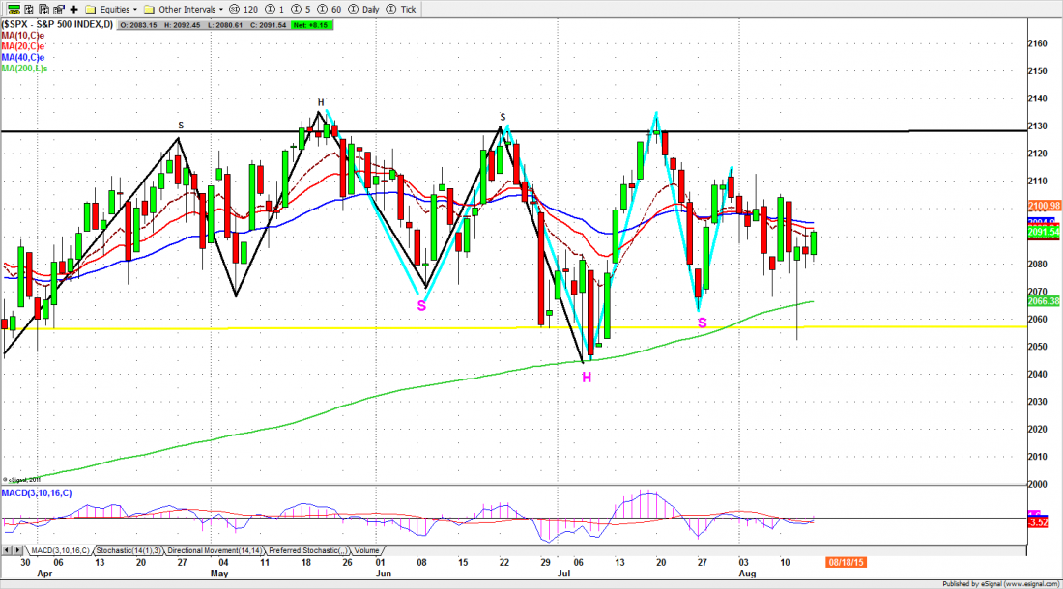Open the Equities dropdown arrow
The height and width of the screenshot is (589, 1063).
click(133, 8)
